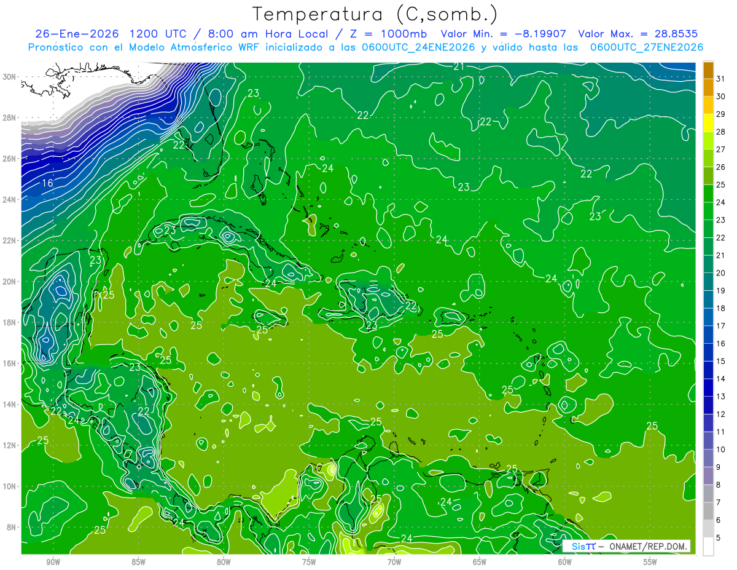The height and width of the screenshot is (570, 737).
Task: Click the "12N" latitude axis label
Action: click(x=10, y=445)
